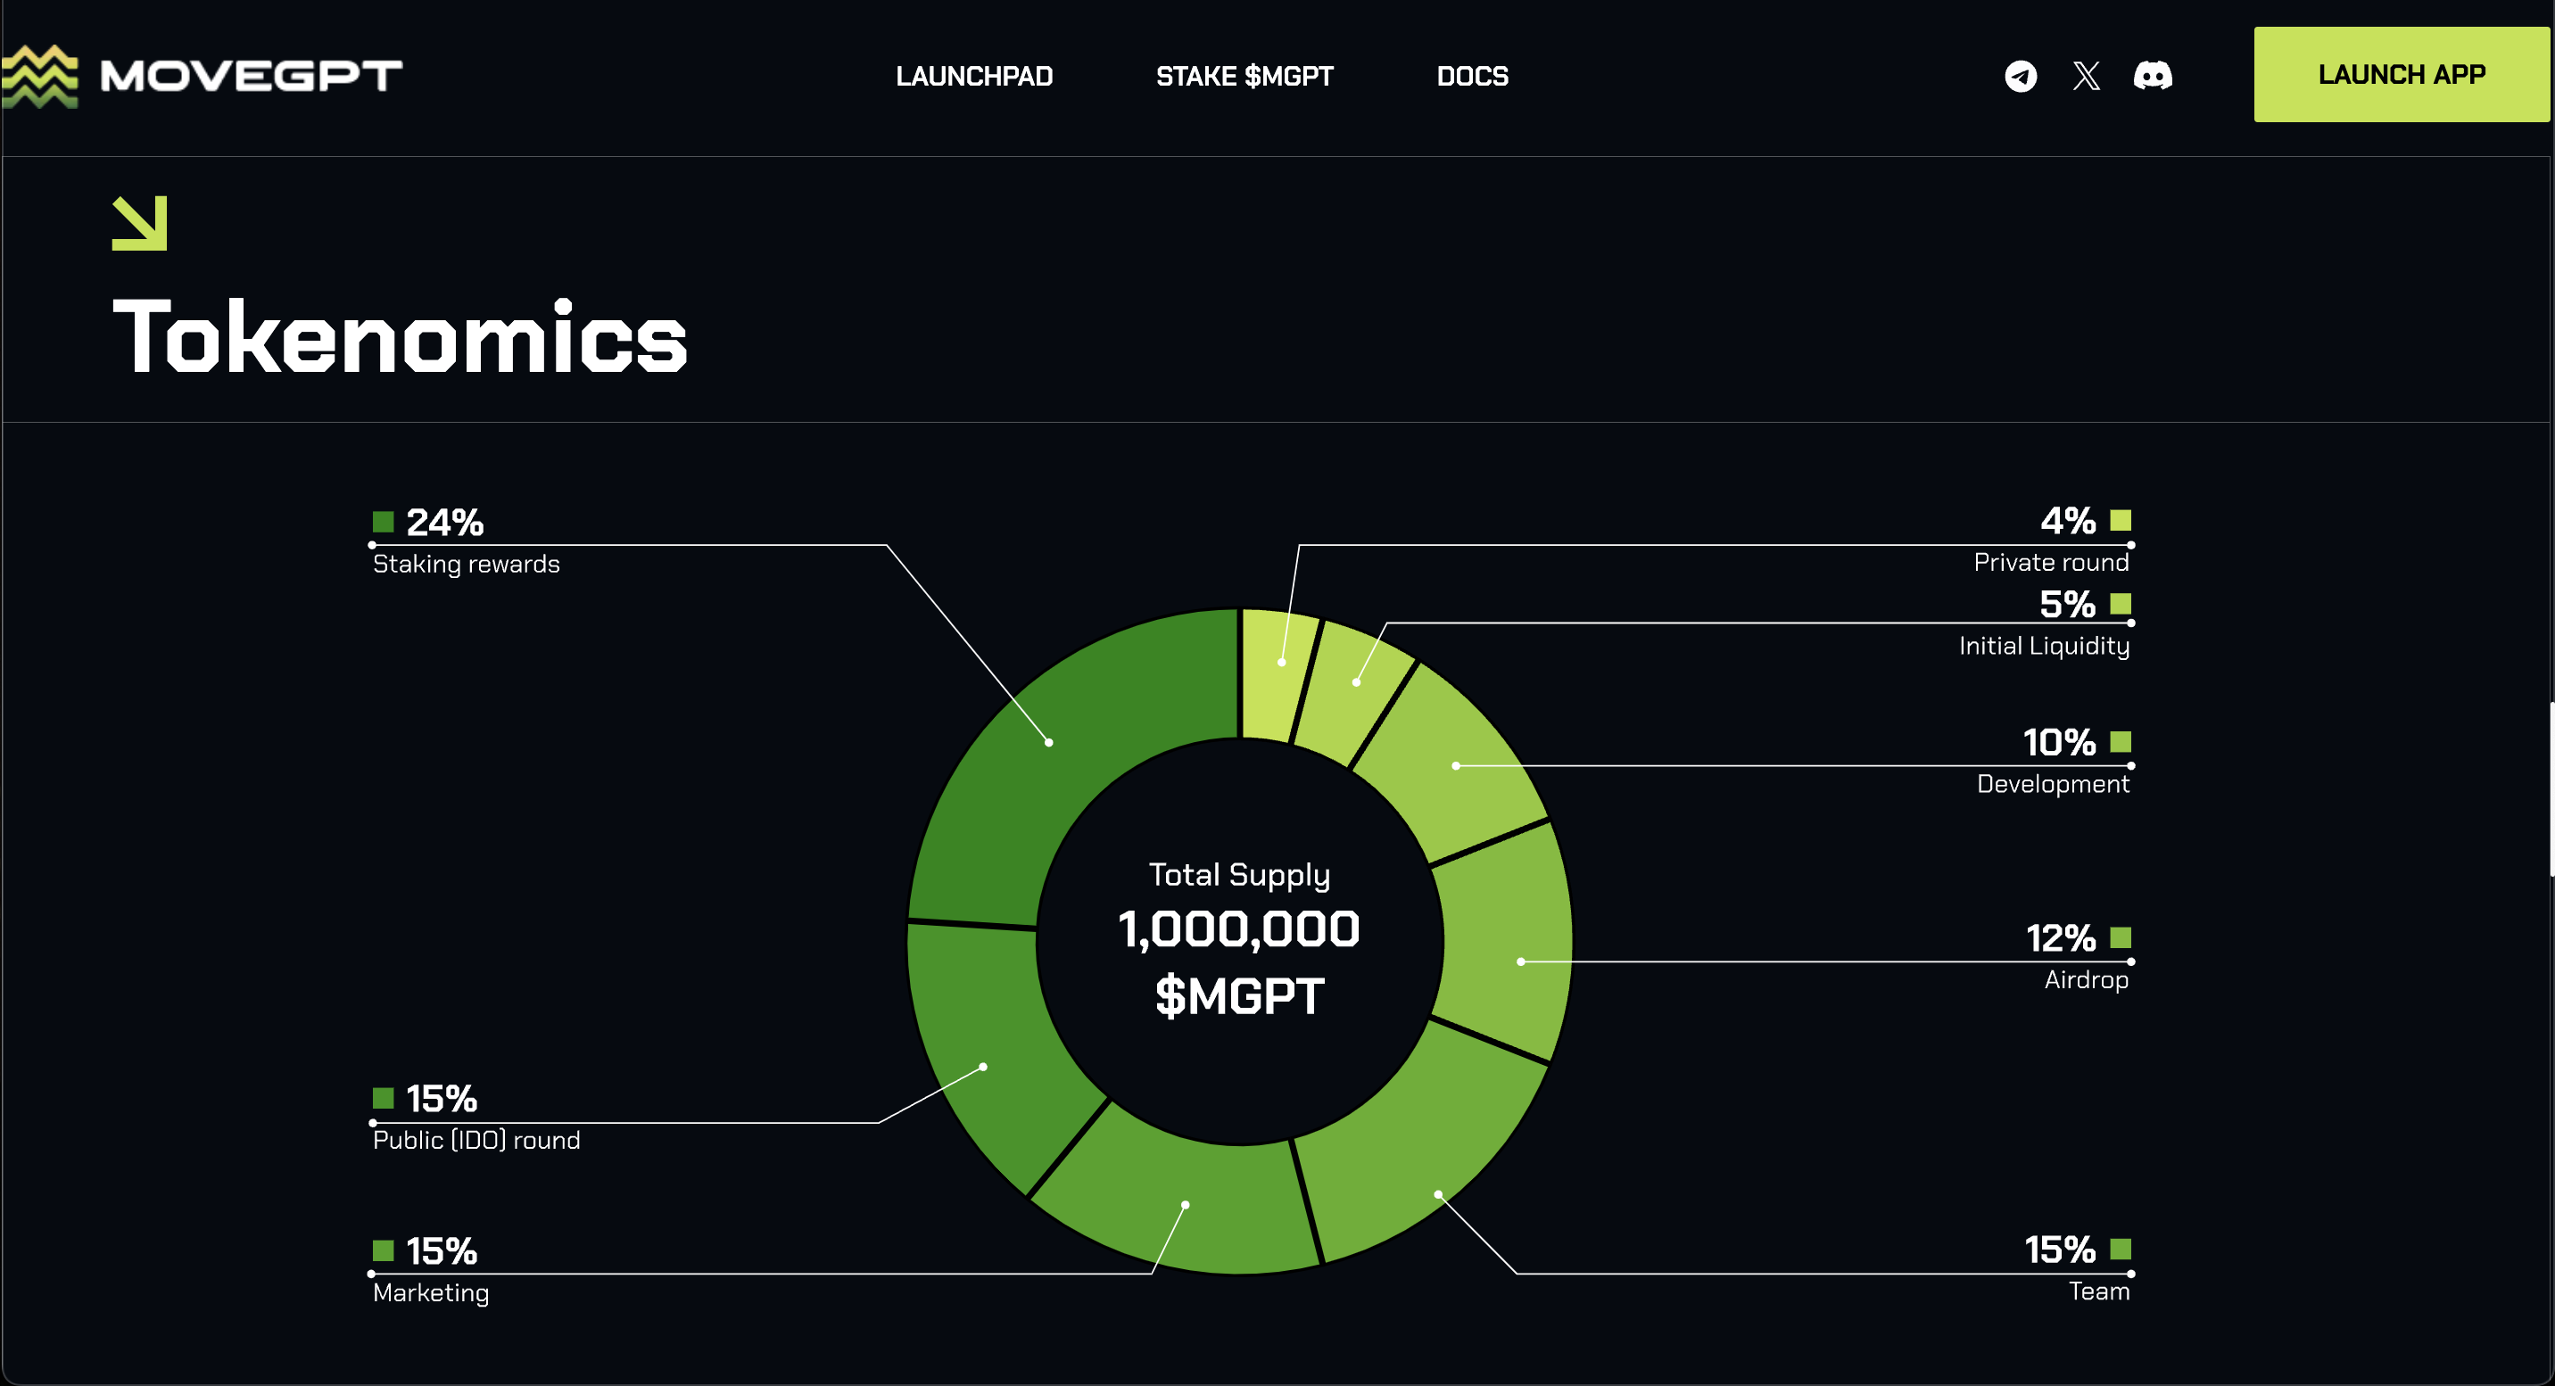Viewport: 2555px width, 1386px height.
Task: Open the Telegram social icon
Action: click(2021, 75)
